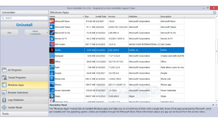The image size is (218, 123).
Task: Click the scrollbar up arrow
Action: click(217, 16)
